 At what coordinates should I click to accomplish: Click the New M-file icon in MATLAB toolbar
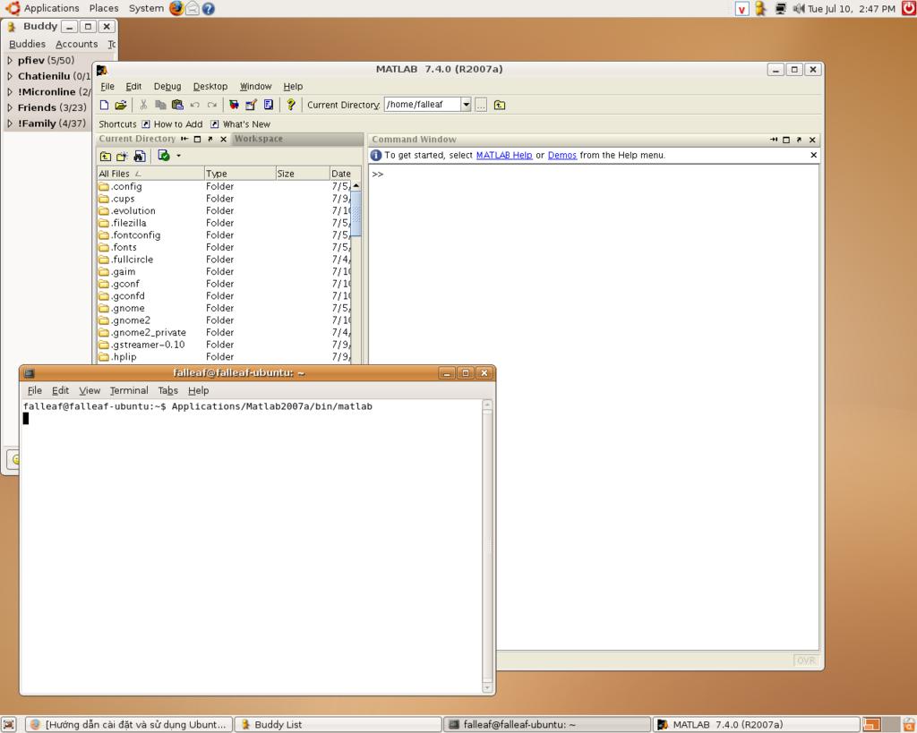[104, 105]
